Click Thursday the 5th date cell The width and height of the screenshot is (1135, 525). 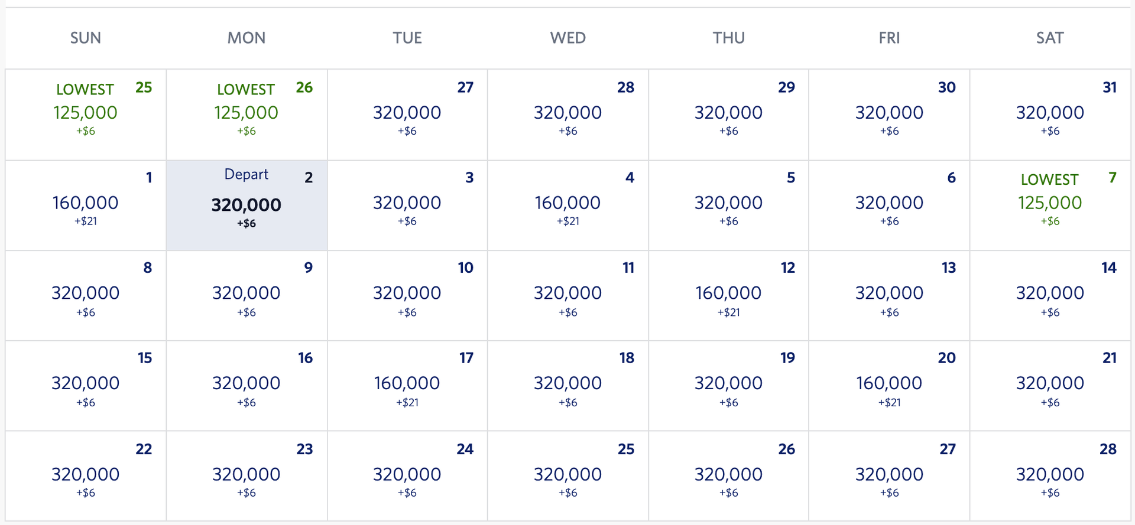[728, 204]
